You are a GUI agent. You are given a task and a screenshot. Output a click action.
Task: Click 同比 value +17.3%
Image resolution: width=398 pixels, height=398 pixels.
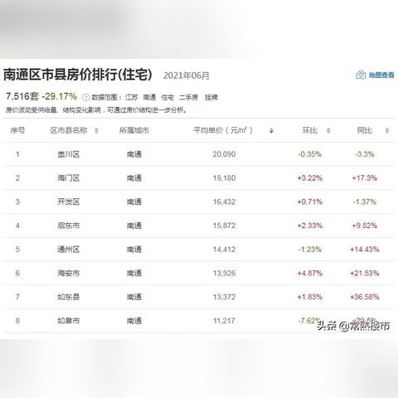point(365,178)
